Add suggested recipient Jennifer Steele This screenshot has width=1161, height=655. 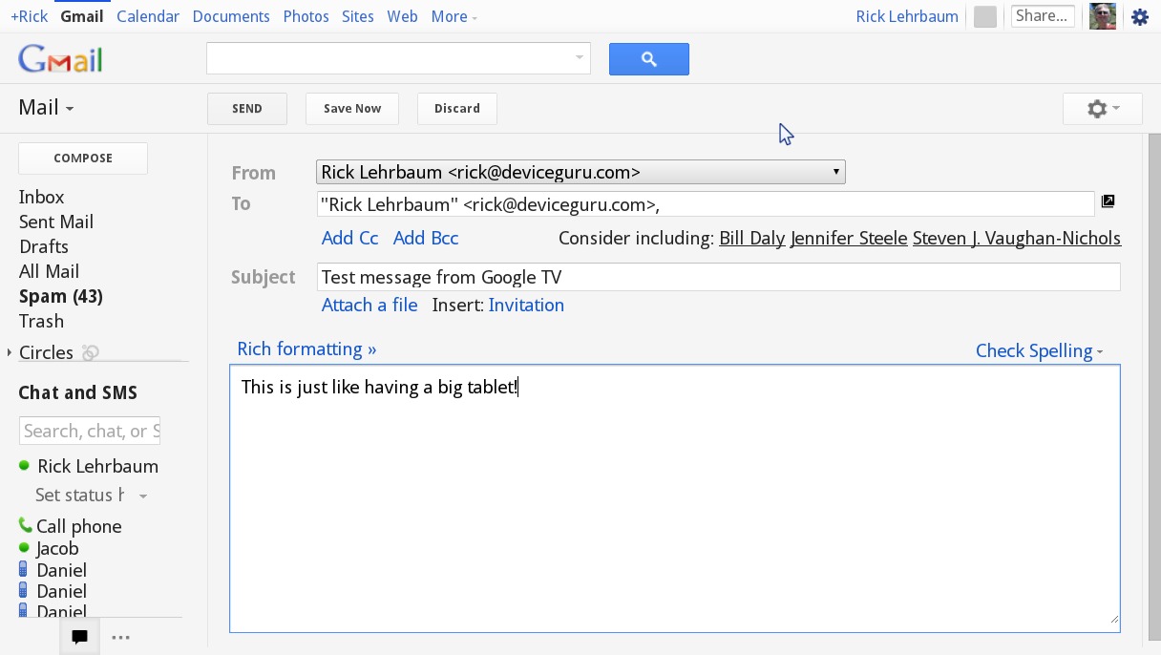coord(849,238)
